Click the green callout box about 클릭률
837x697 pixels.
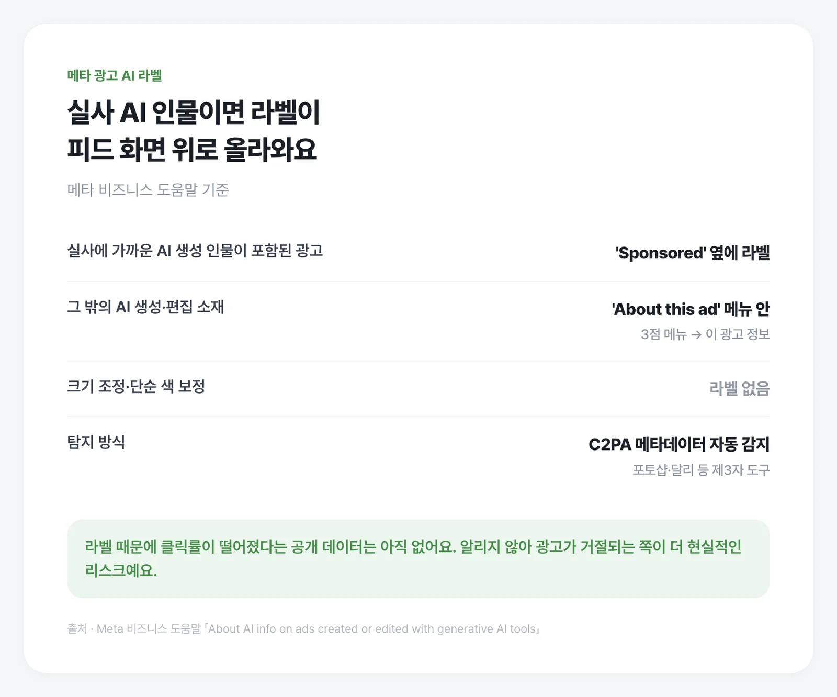[418, 559]
